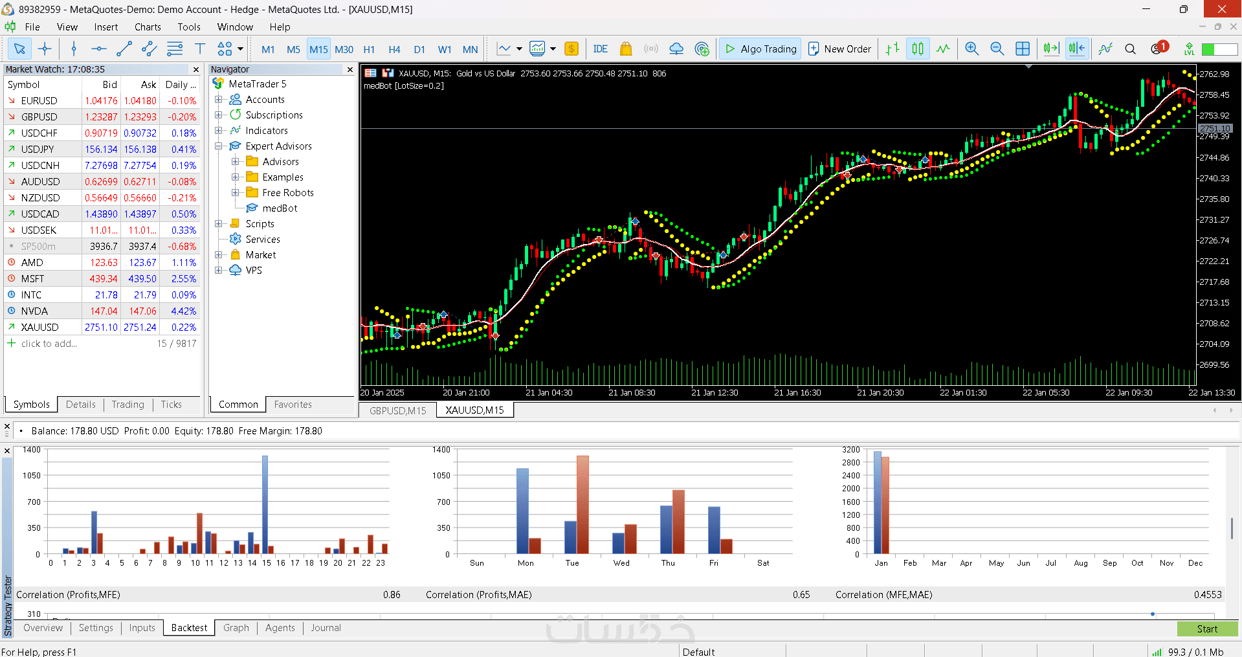Viewport: 1242px width, 657px height.
Task: Open the Journal tab
Action: click(326, 628)
